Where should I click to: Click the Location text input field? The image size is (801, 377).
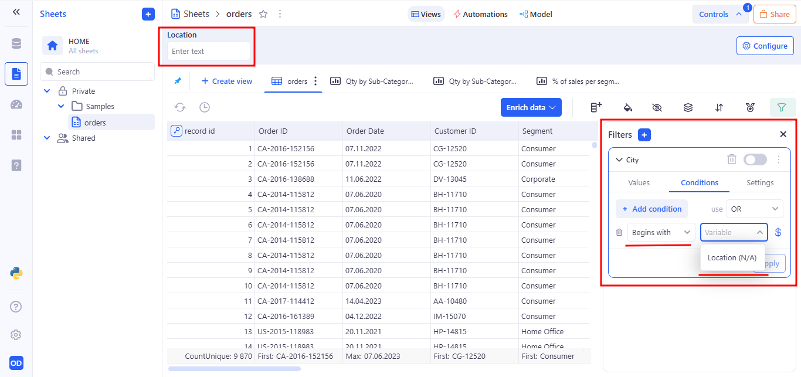point(208,51)
